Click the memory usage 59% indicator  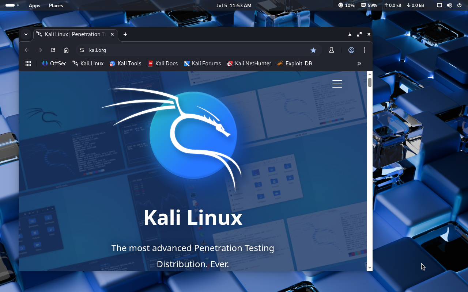(369, 5)
